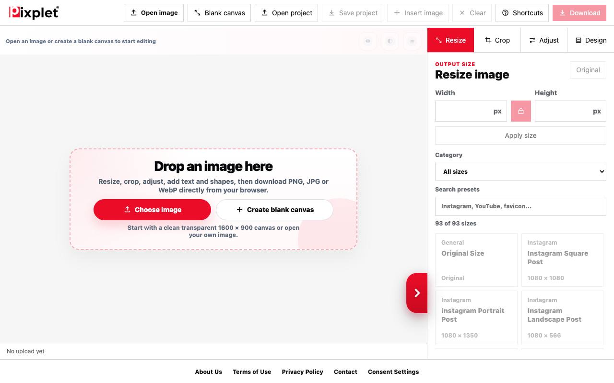Open the Design tab
Viewport: 614px width, 383px height.
click(591, 40)
